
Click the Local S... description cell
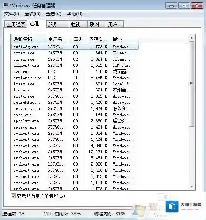click(x=123, y=84)
